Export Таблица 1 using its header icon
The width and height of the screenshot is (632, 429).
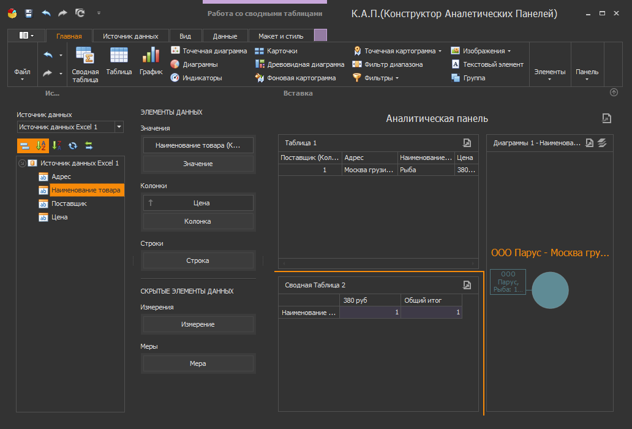click(467, 143)
